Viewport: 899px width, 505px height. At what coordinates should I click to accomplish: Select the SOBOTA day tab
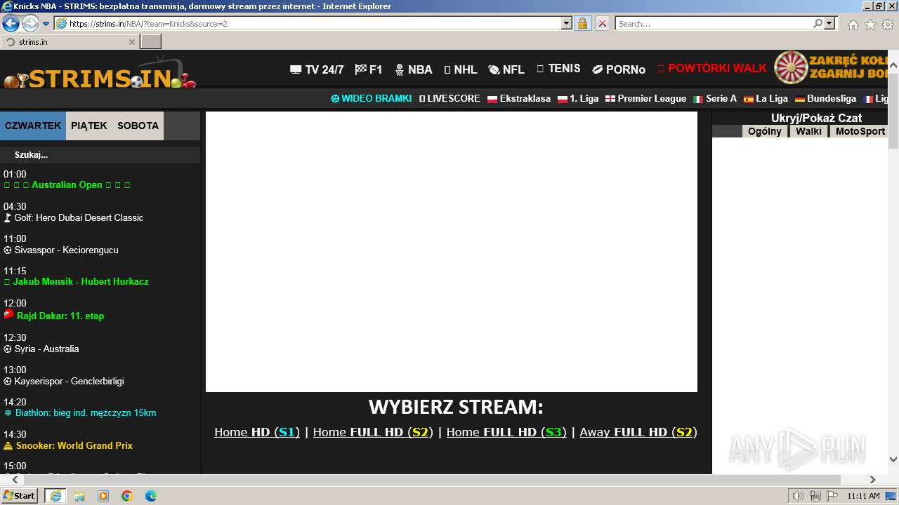click(x=138, y=126)
